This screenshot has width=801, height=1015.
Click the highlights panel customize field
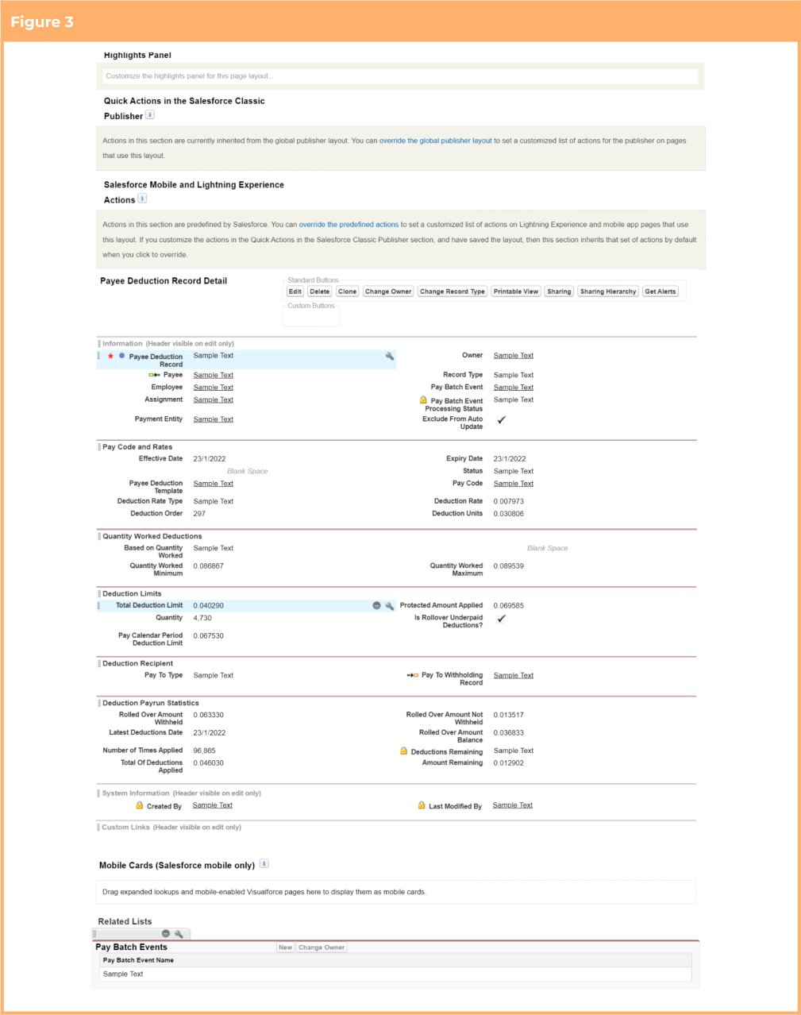coord(400,76)
